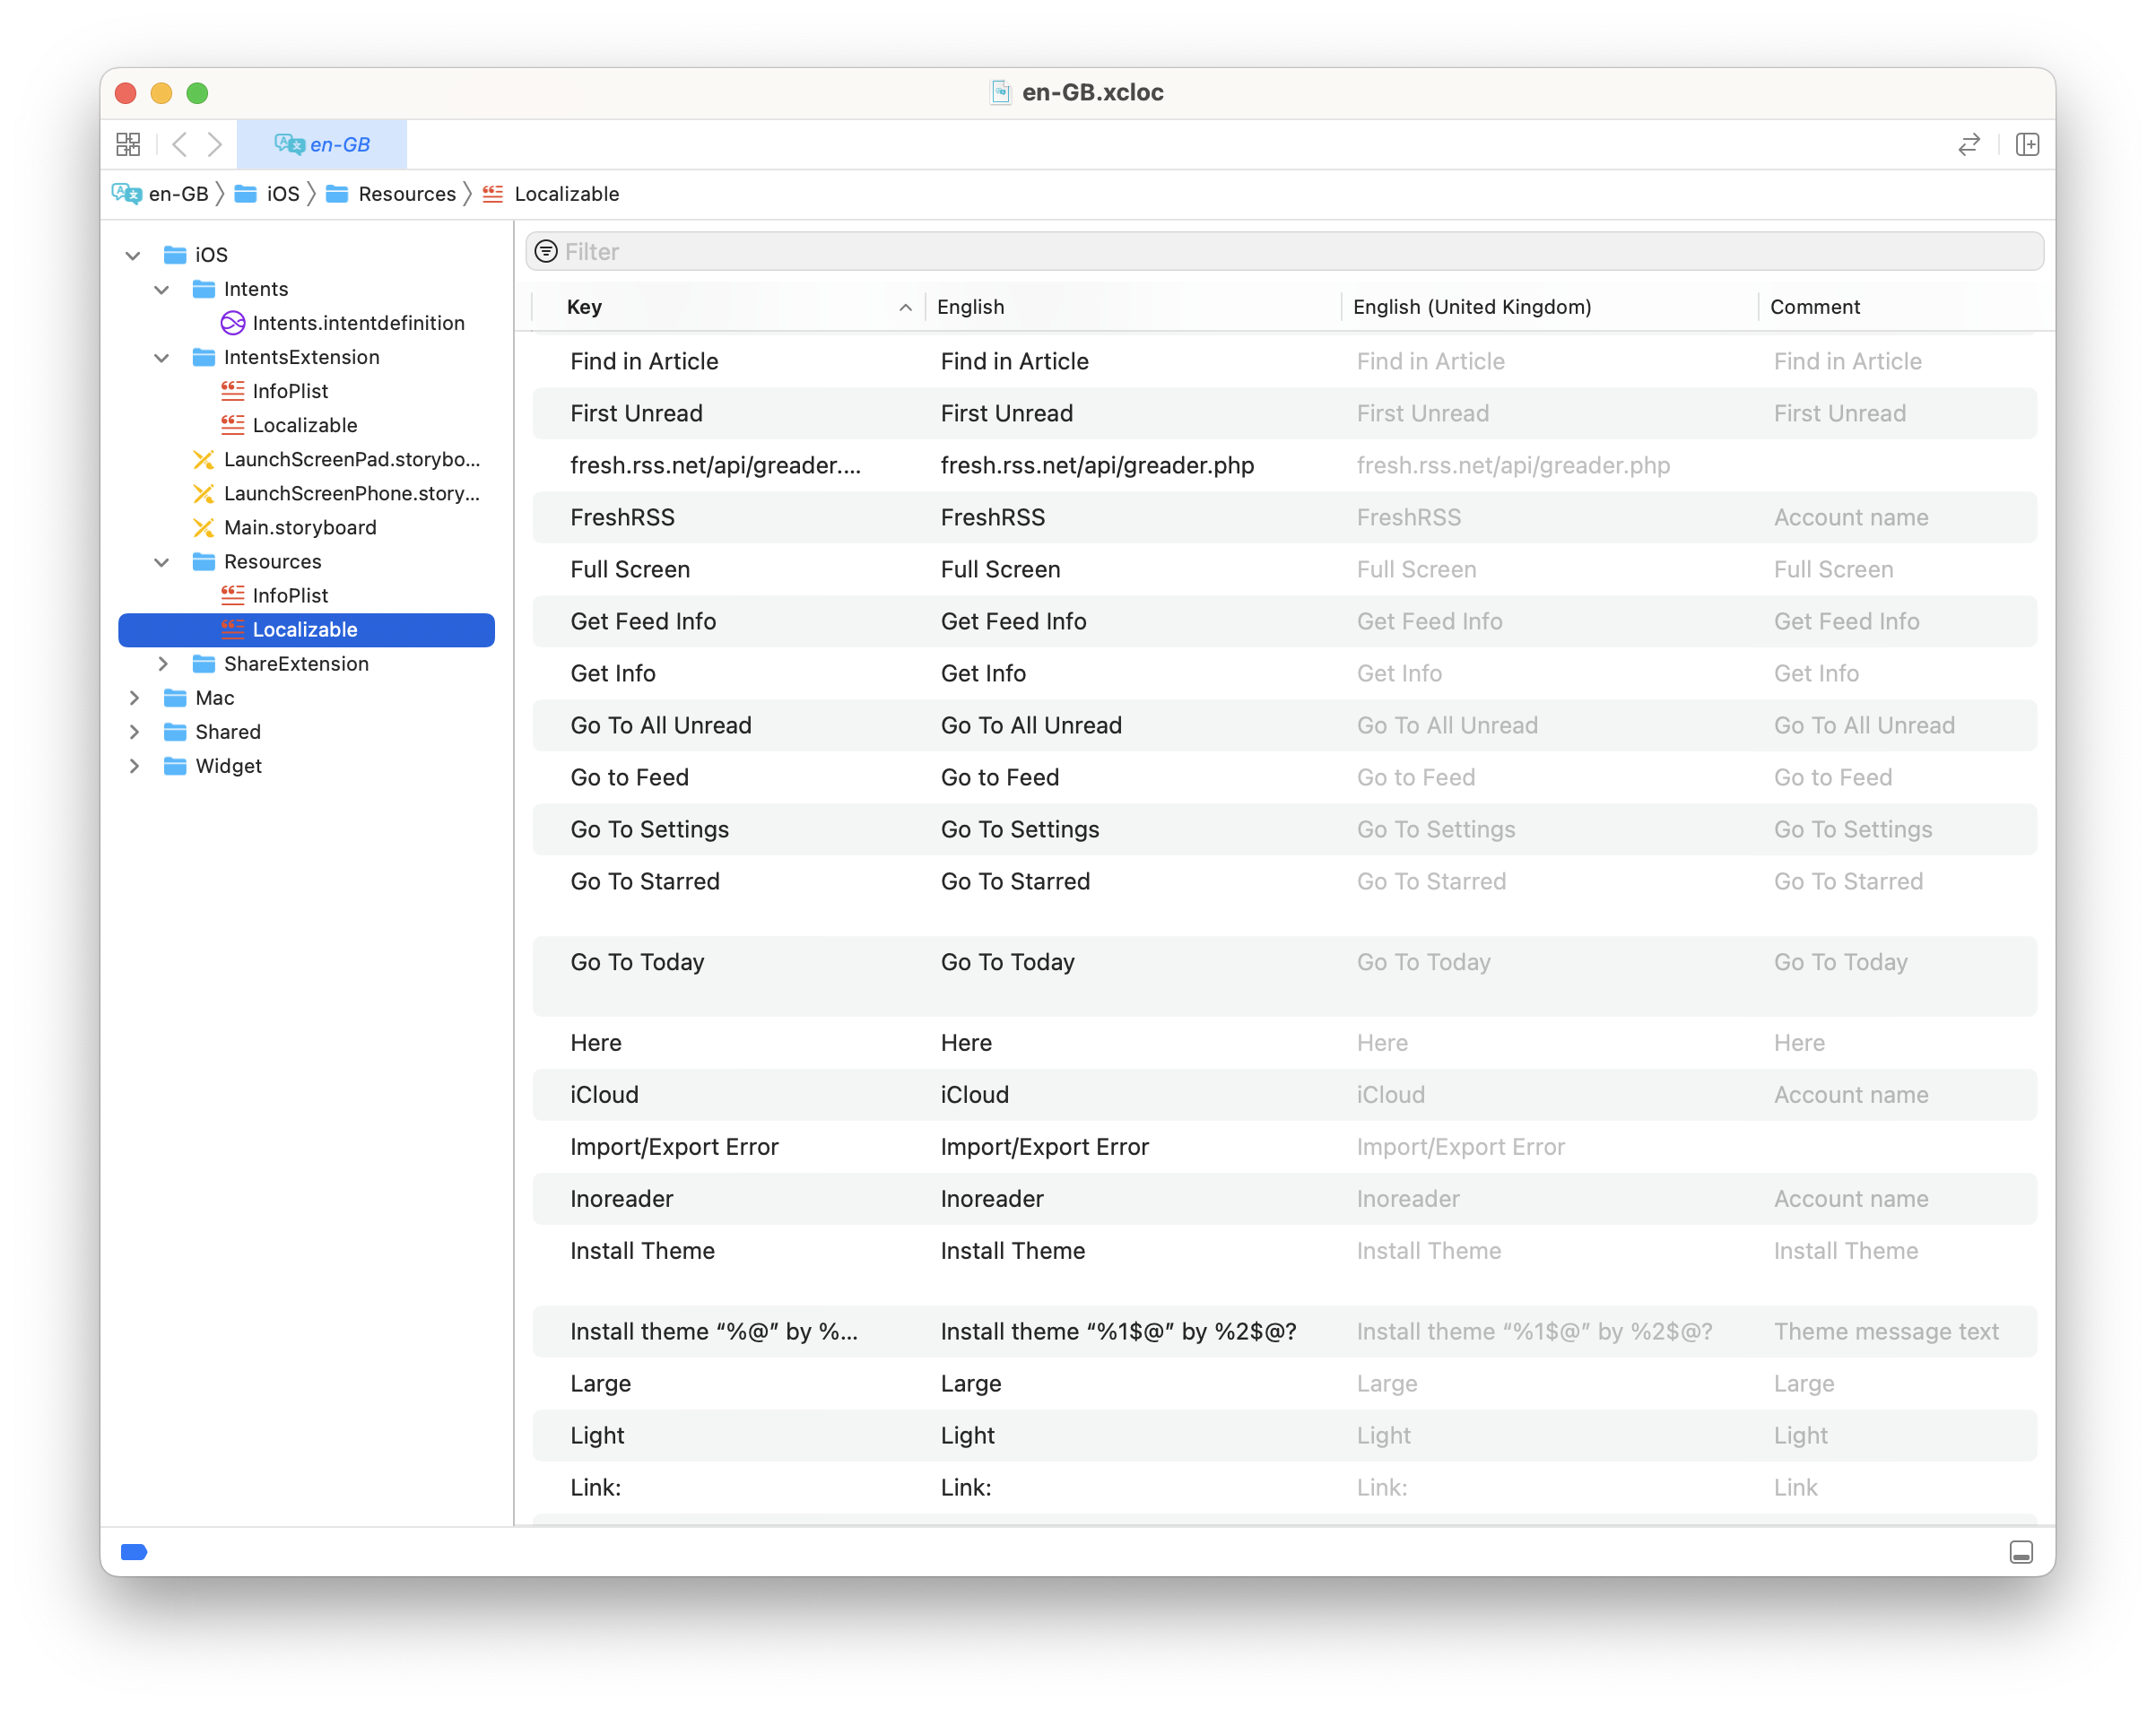Image resolution: width=2156 pixels, height=1709 pixels.
Task: Collapse the IntentsExtension folder
Action: pos(162,357)
